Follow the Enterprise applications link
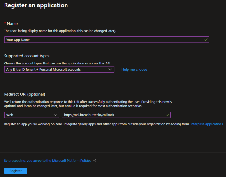Image resolution: width=226 pixels, height=177 pixels. point(206,124)
